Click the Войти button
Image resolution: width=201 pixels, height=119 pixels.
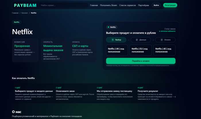pyautogui.click(x=156, y=5)
